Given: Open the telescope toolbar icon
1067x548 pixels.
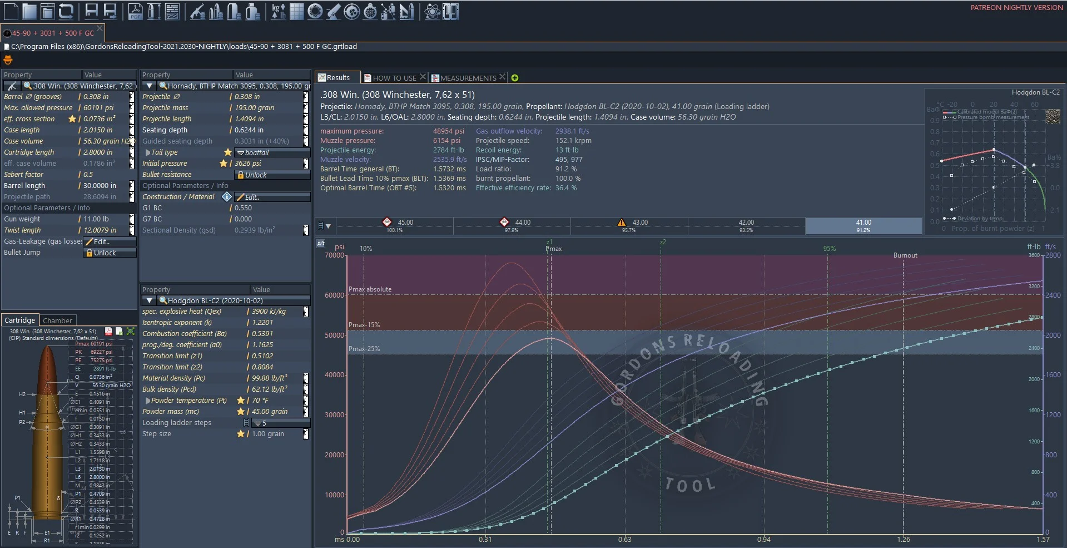Looking at the screenshot, I should [333, 11].
